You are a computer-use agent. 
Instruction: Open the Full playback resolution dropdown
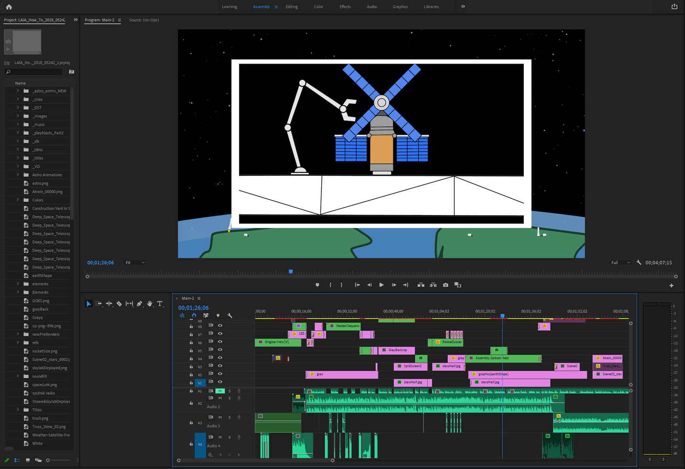(x=620, y=263)
